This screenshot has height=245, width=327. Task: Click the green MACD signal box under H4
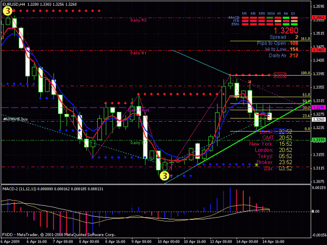[286, 18]
